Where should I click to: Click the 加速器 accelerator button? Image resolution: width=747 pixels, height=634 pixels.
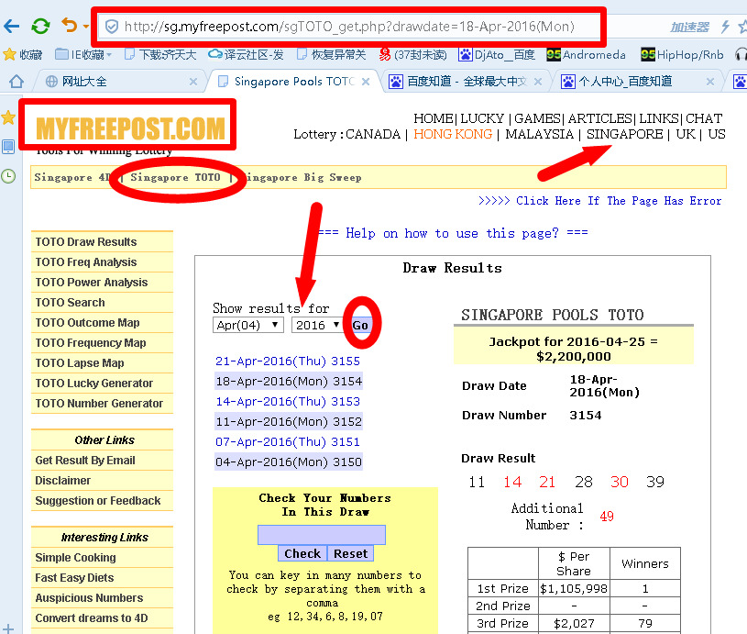tap(690, 27)
